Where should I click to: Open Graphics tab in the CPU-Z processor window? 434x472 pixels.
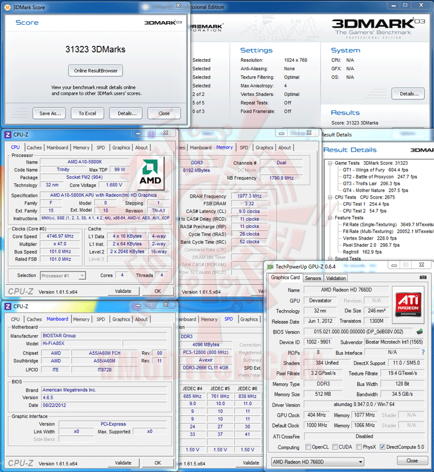click(x=121, y=147)
